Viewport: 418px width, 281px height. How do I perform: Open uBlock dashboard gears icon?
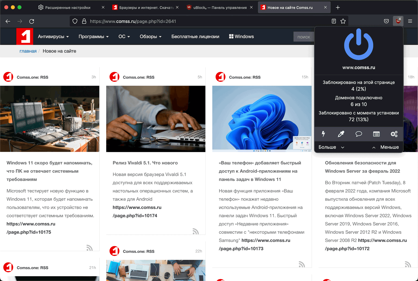tap(394, 134)
